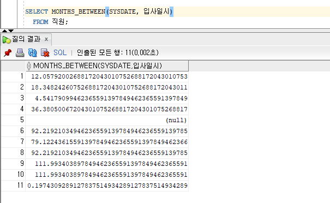This screenshot has height=203, width=330.
Task: Select the value cell in row 6
Action: tap(107, 131)
